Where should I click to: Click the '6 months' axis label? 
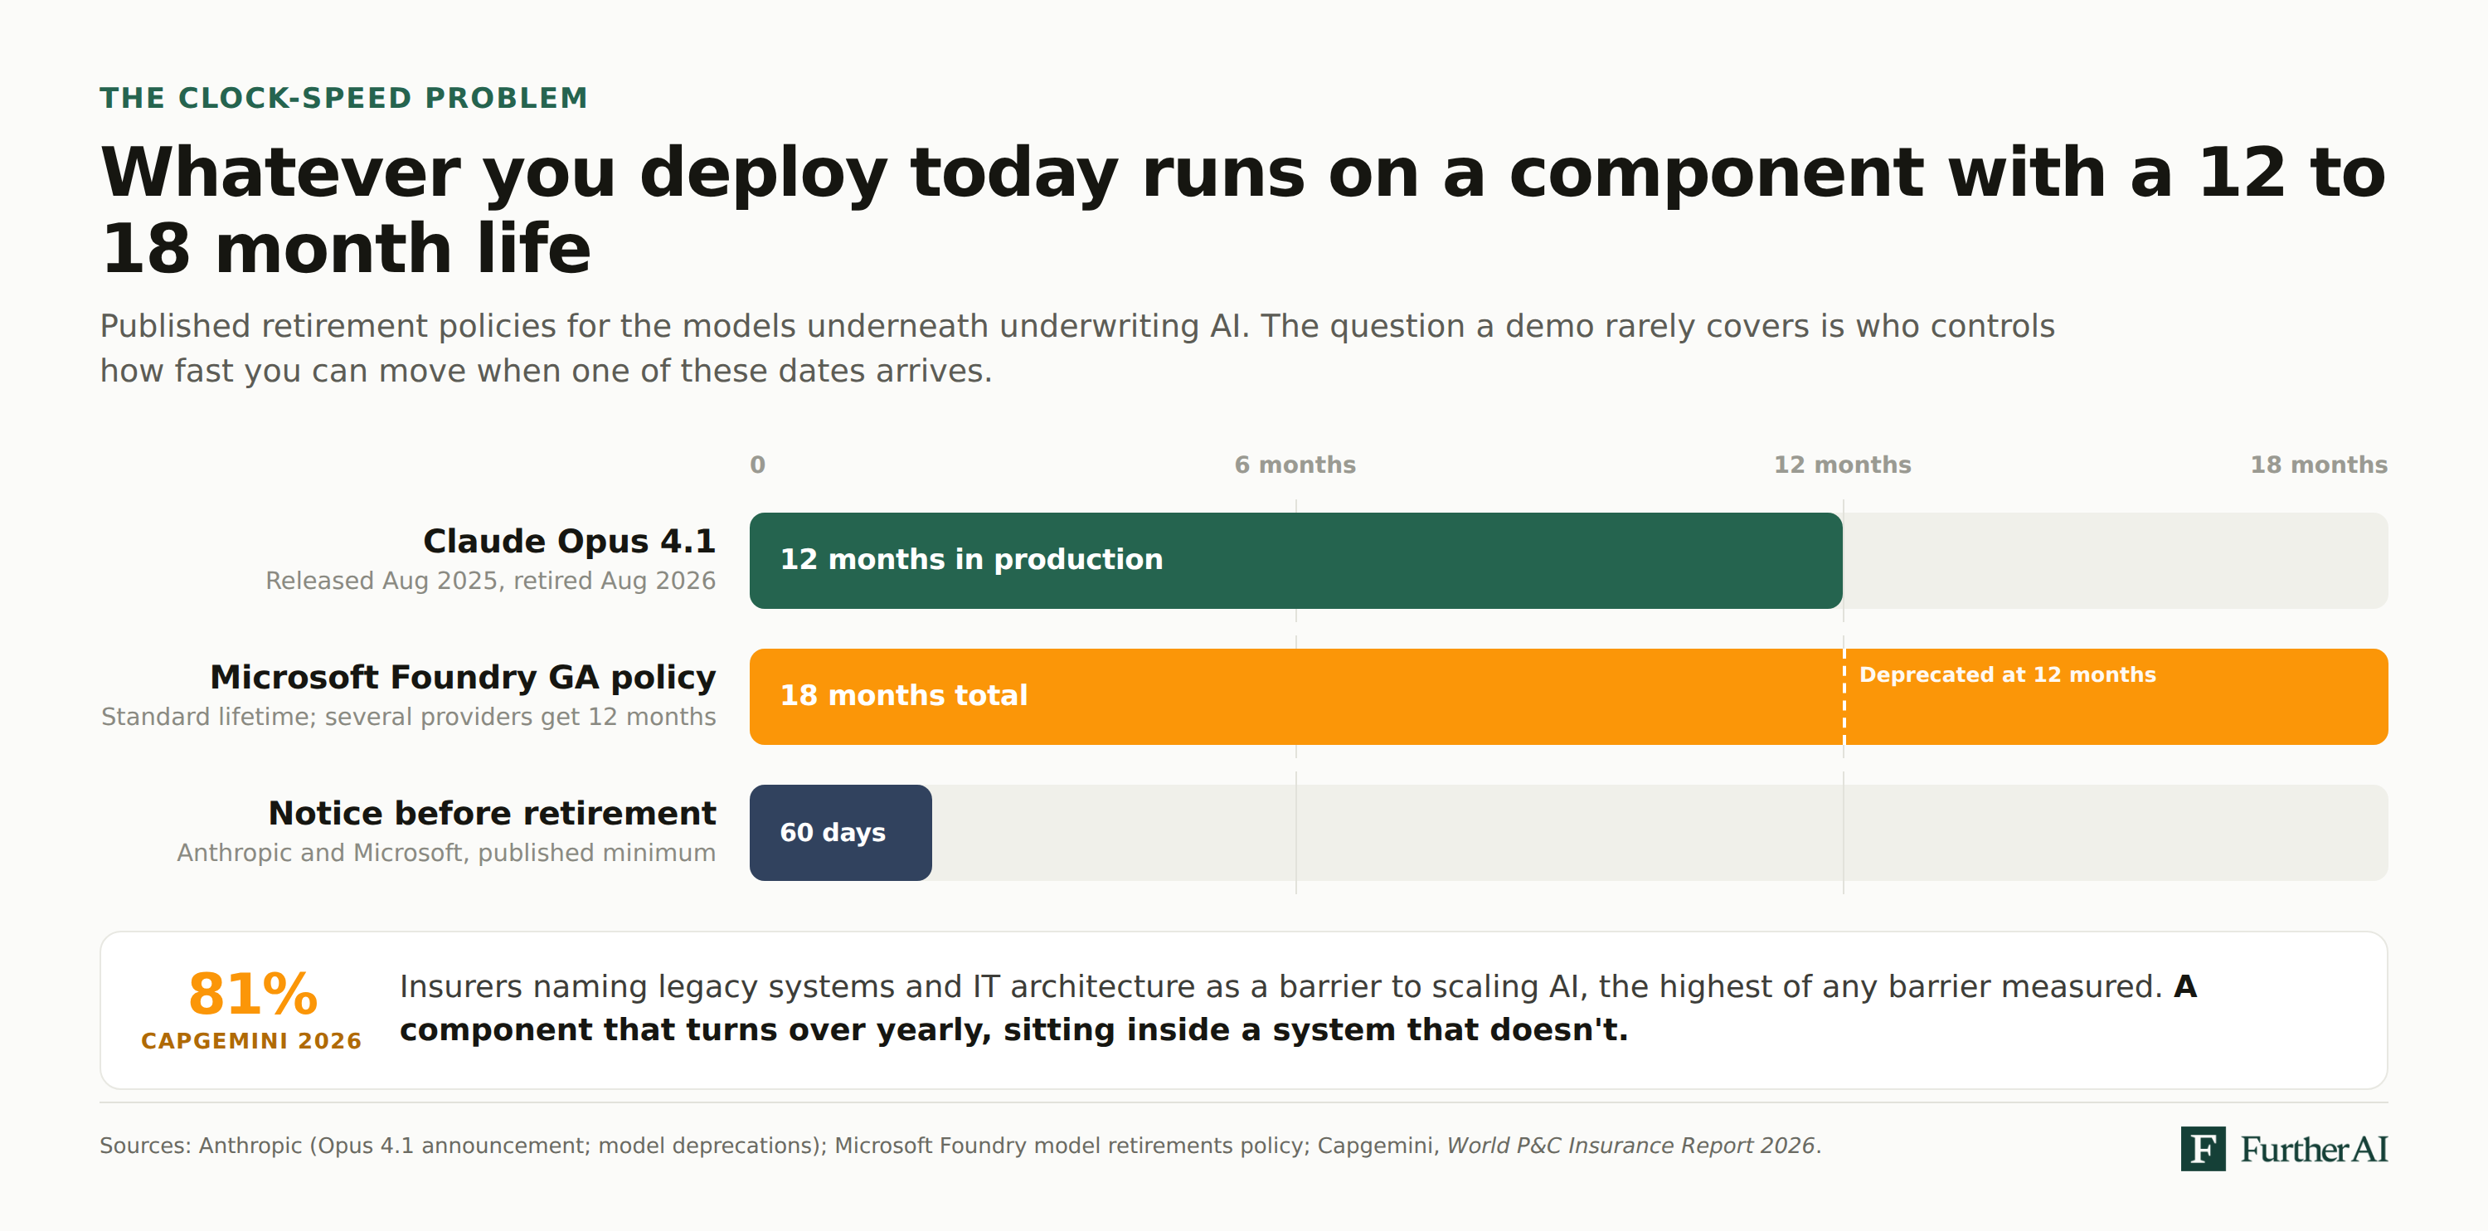click(x=1295, y=465)
